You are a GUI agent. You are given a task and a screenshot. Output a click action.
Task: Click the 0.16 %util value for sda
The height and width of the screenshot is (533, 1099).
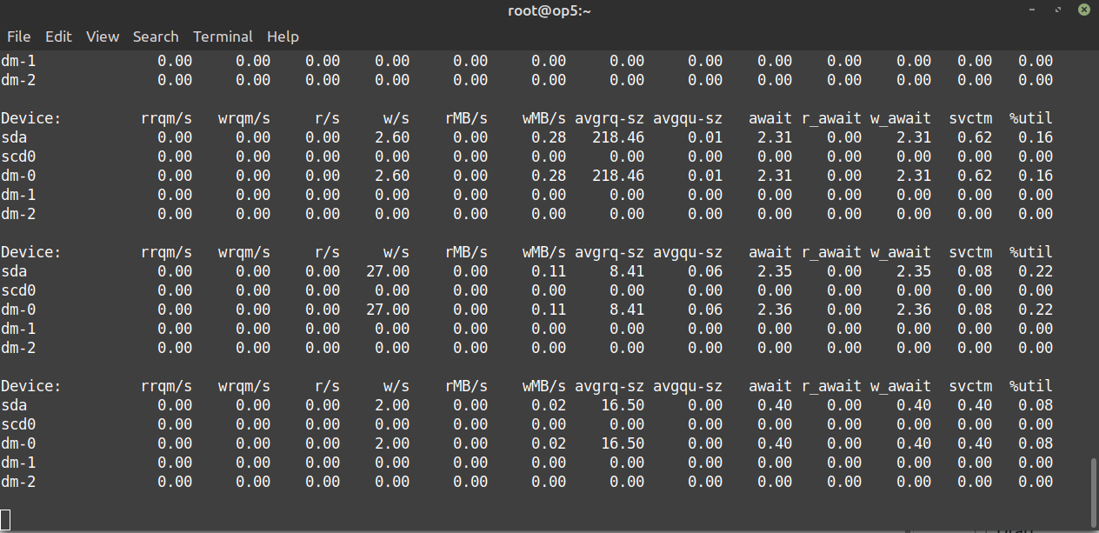tap(1036, 137)
